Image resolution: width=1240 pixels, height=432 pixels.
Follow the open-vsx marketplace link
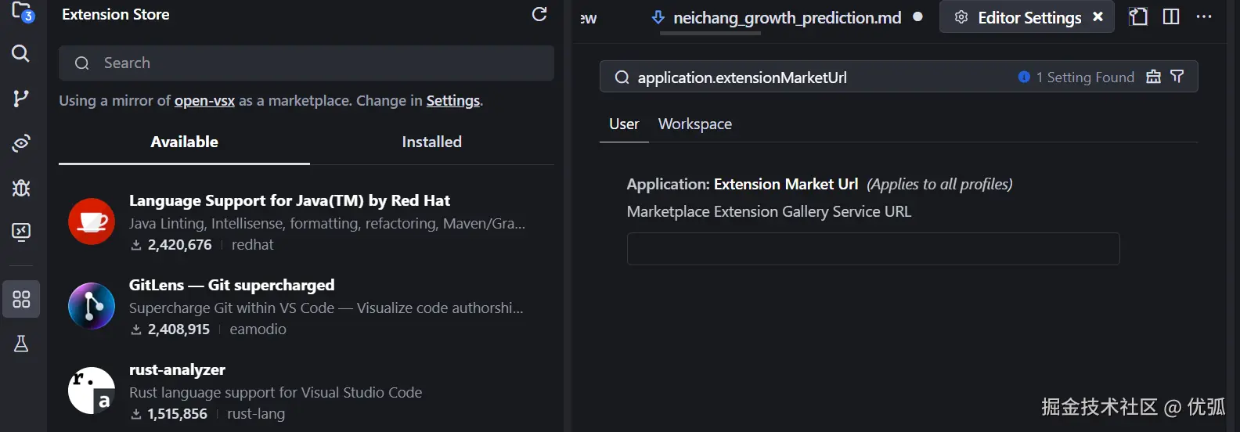[x=204, y=101]
